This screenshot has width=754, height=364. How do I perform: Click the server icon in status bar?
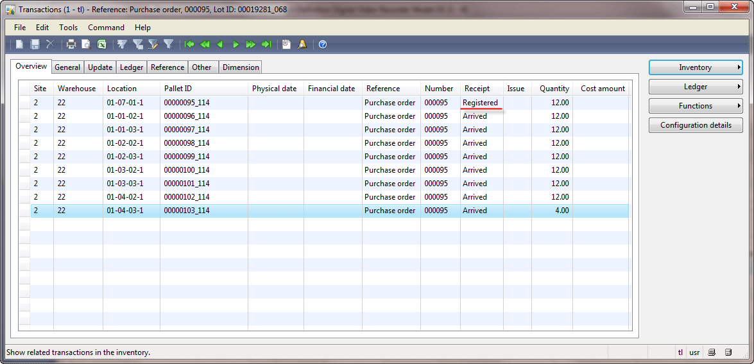click(x=728, y=352)
